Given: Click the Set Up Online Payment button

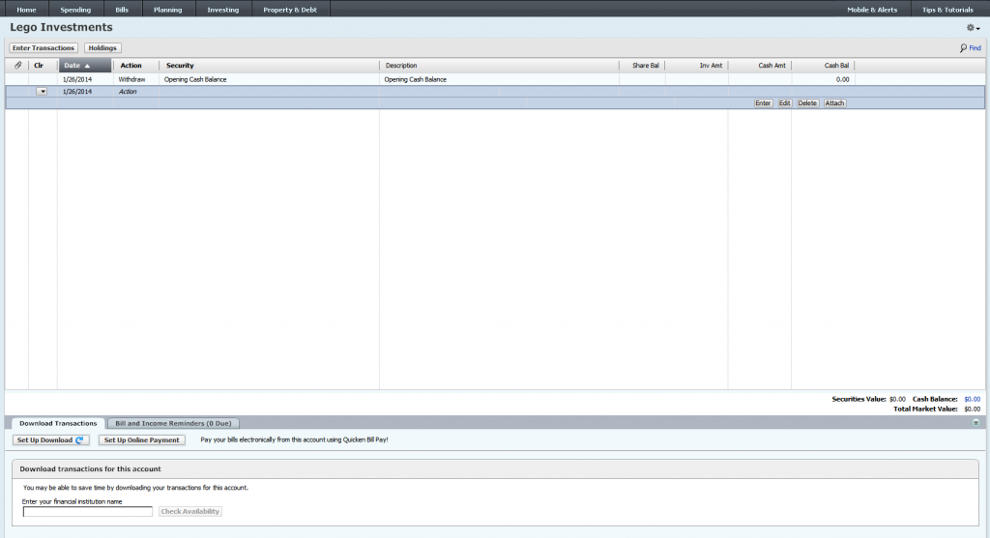Looking at the screenshot, I should point(141,440).
